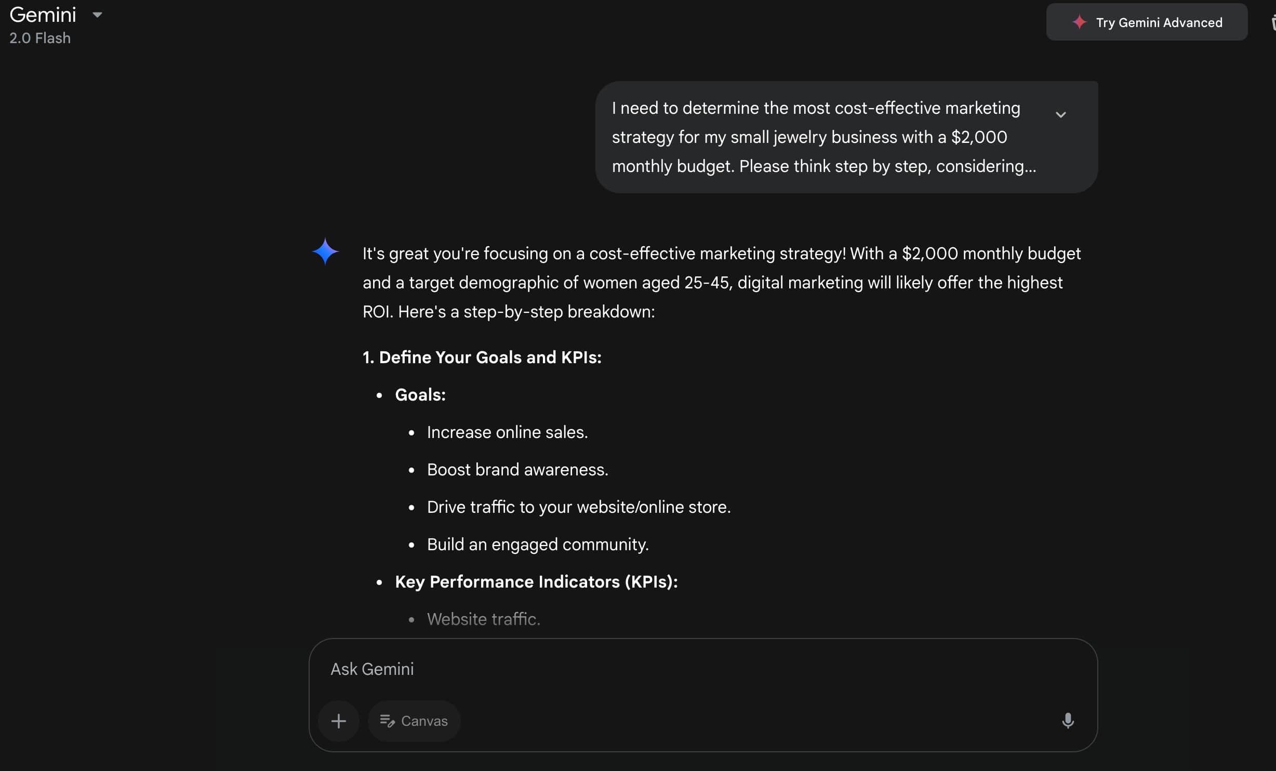Click the bold 'Goals:' list label

[420, 394]
